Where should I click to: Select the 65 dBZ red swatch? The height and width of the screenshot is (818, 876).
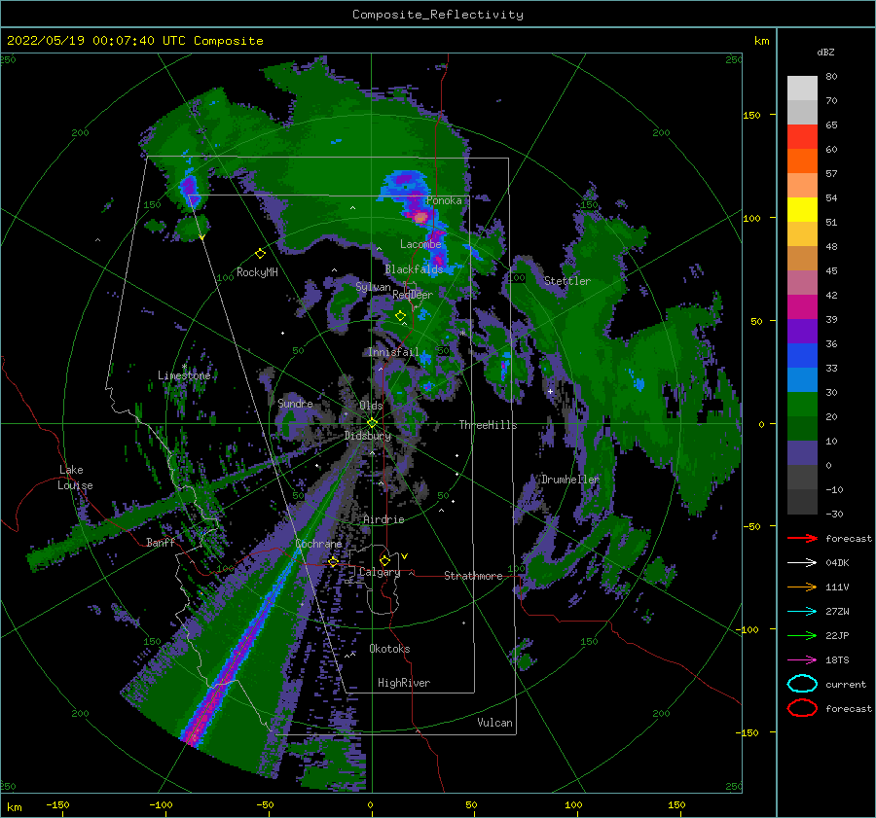pyautogui.click(x=802, y=137)
